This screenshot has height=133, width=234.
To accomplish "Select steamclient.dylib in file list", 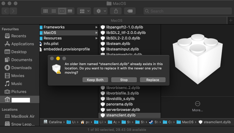I will [130, 115].
